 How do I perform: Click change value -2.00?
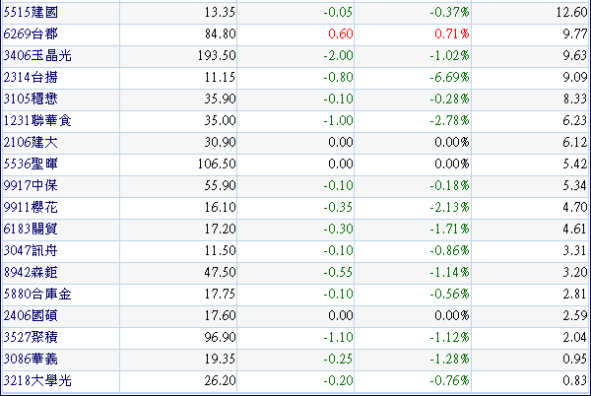tap(338, 56)
